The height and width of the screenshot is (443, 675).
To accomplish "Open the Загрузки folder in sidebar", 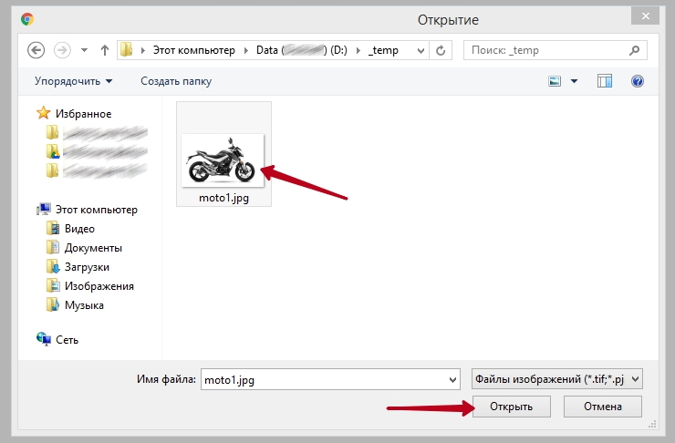I will point(87,267).
